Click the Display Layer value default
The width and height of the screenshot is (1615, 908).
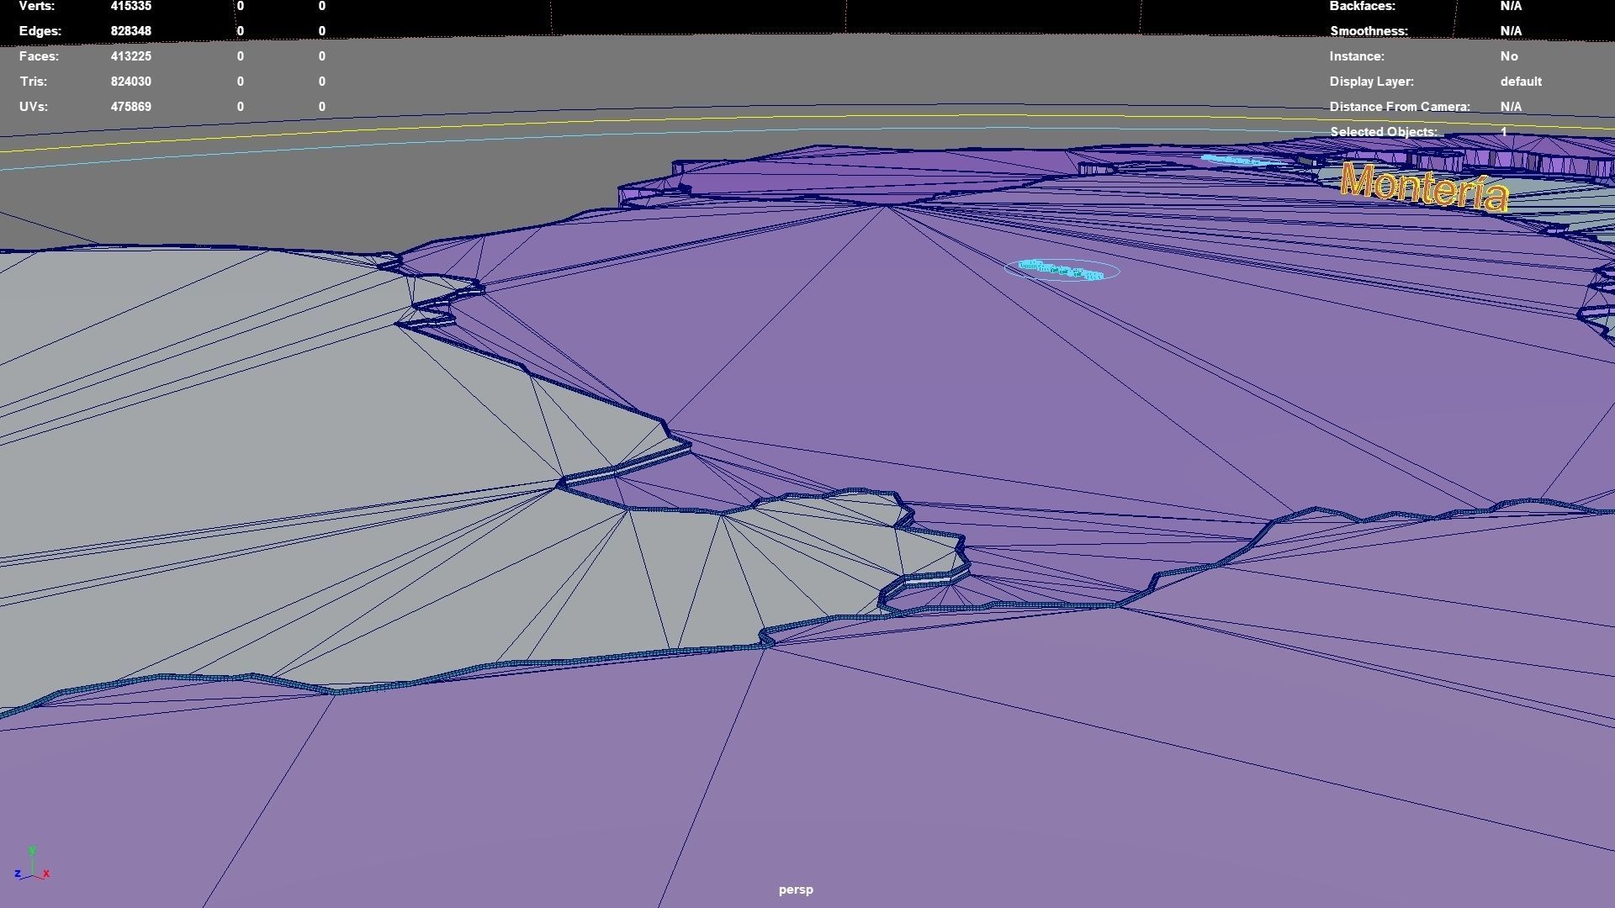1520,82
